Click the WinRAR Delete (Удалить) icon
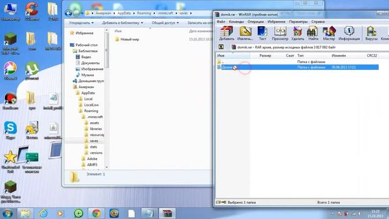This screenshot has height=219, width=389. pos(297,33)
